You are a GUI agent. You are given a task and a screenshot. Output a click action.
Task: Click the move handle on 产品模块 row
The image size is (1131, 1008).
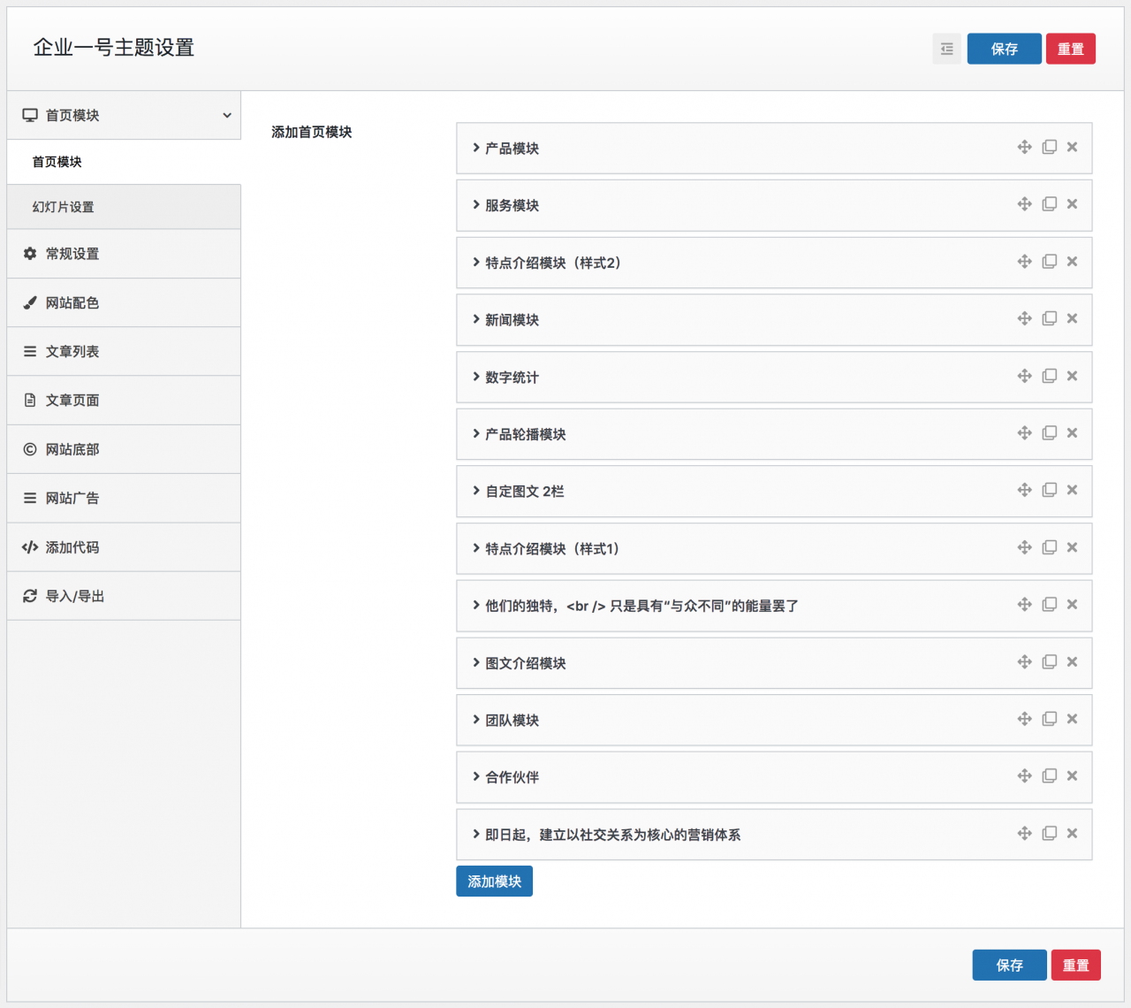(1024, 147)
